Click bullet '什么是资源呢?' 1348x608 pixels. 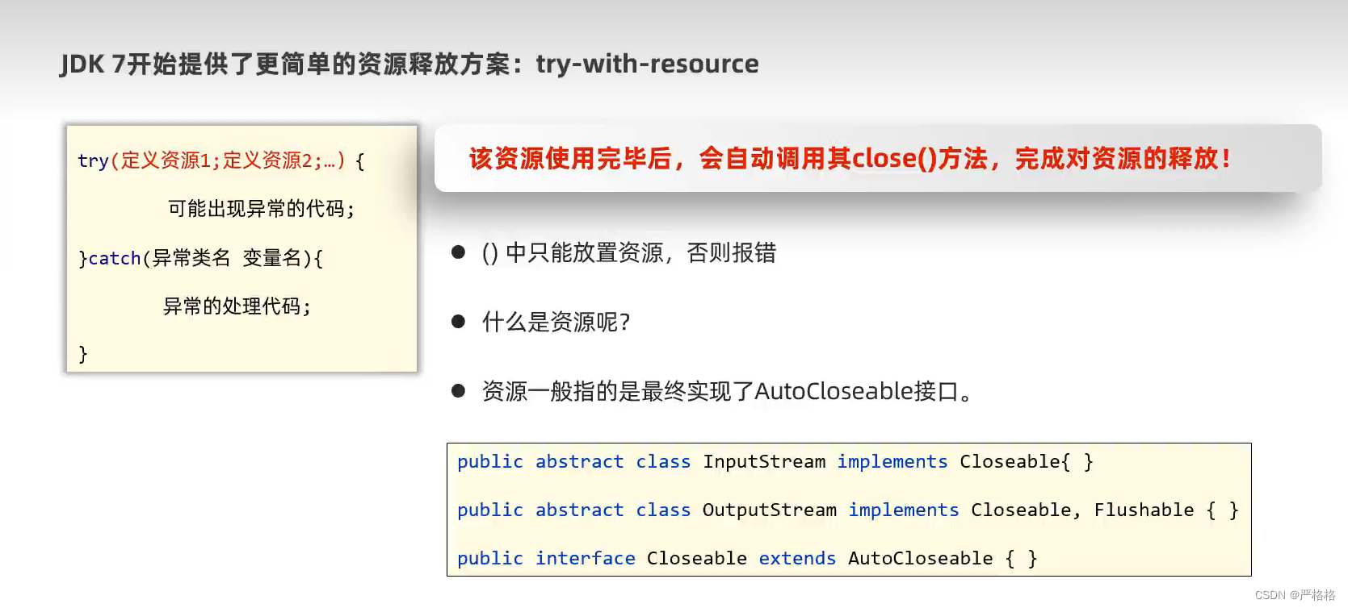pyautogui.click(x=556, y=323)
